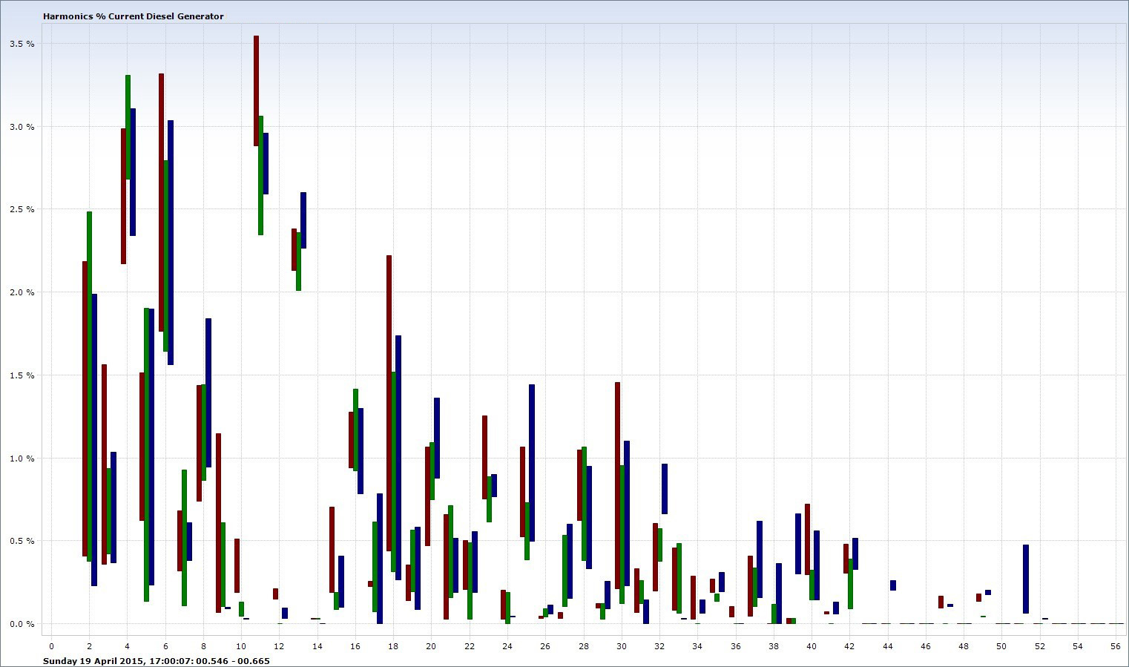Click x-axis label "34"
This screenshot has width=1129, height=667.
point(697,647)
